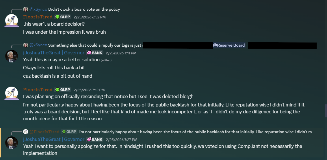Click the @Reserve Board role mention
The width and height of the screenshot is (327, 160).
pos(229,45)
